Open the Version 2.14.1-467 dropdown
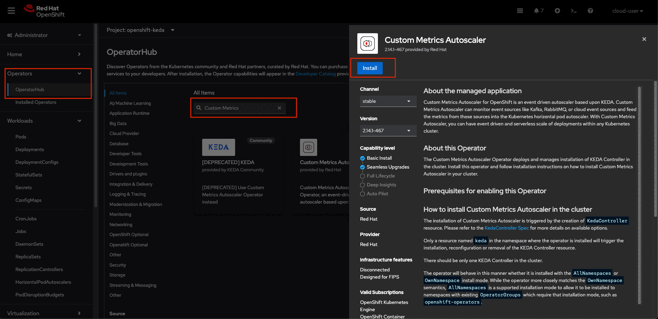This screenshot has height=319, width=658. (388, 131)
